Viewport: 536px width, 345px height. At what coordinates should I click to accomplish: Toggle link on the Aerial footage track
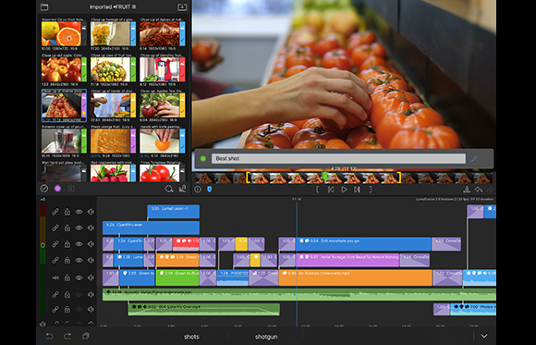(x=55, y=261)
